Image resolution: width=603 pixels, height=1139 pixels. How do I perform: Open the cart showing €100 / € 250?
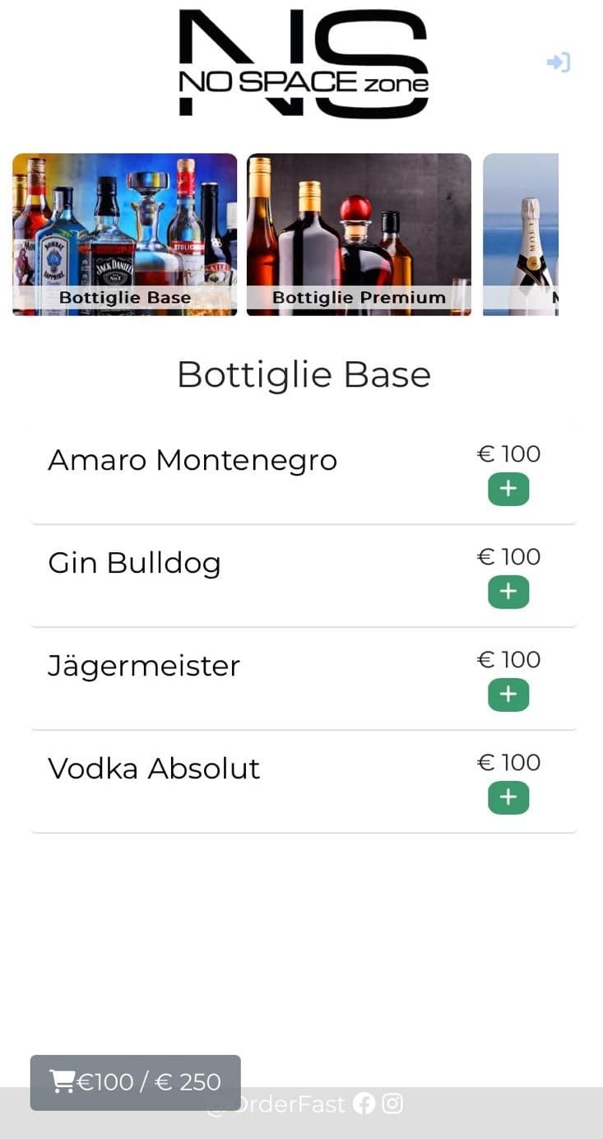(x=136, y=1081)
